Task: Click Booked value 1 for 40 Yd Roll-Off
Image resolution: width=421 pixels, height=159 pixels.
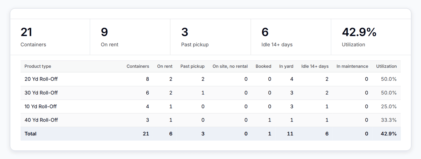Action: coord(270,120)
